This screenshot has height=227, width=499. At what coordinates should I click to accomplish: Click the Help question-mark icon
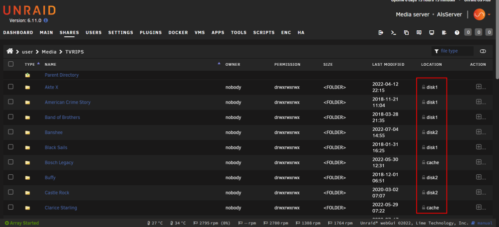point(457,32)
